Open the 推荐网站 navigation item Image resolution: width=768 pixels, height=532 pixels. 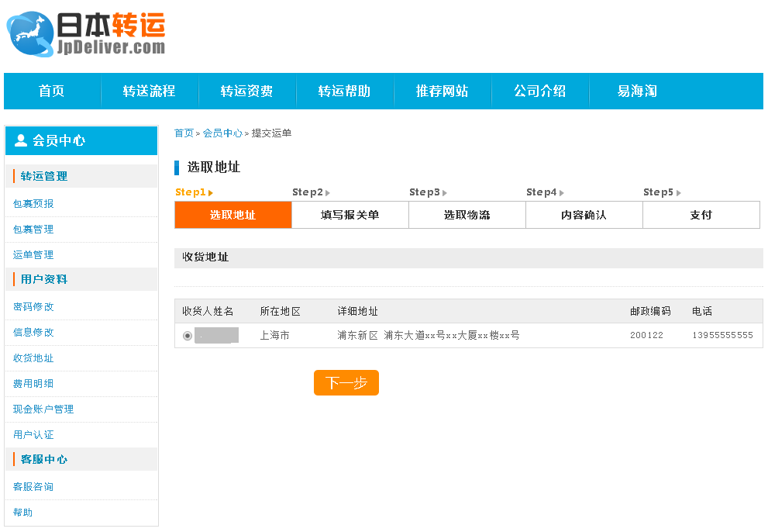click(x=443, y=91)
